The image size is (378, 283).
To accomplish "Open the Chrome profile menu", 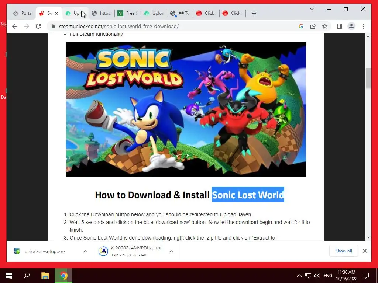I will 351,26.
